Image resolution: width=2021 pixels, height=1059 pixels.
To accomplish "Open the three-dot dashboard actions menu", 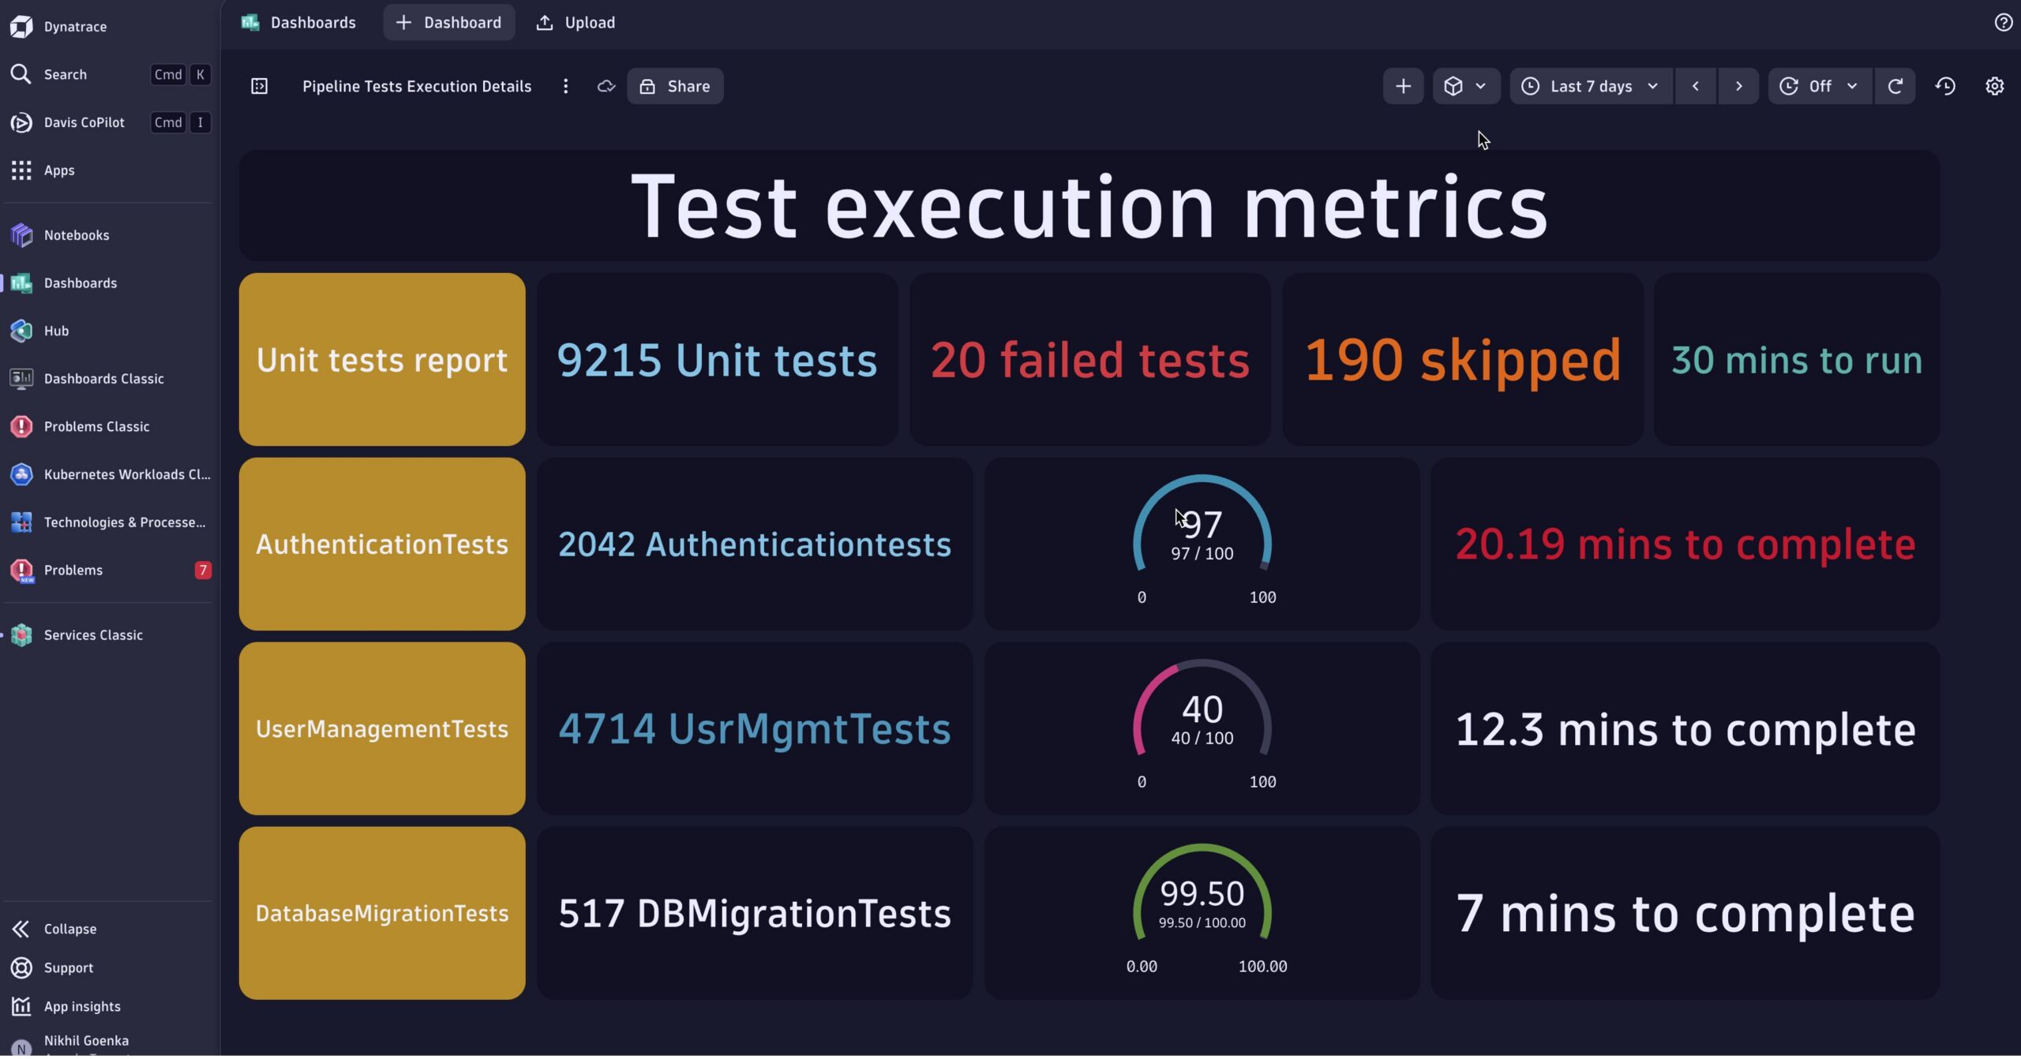I will (565, 86).
